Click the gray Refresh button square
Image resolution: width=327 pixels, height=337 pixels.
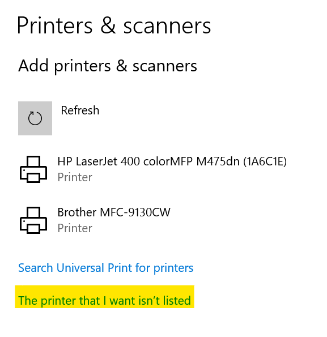[35, 118]
